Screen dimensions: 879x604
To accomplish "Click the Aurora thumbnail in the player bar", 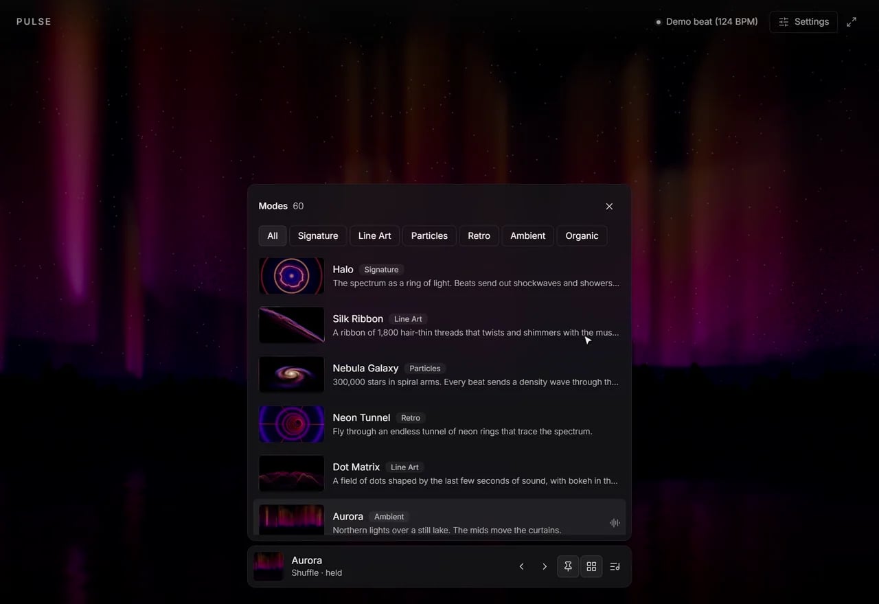I will 269,567.
